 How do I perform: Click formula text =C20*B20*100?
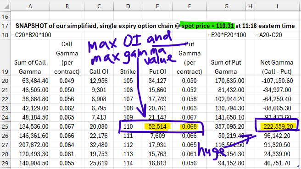pos(32,35)
